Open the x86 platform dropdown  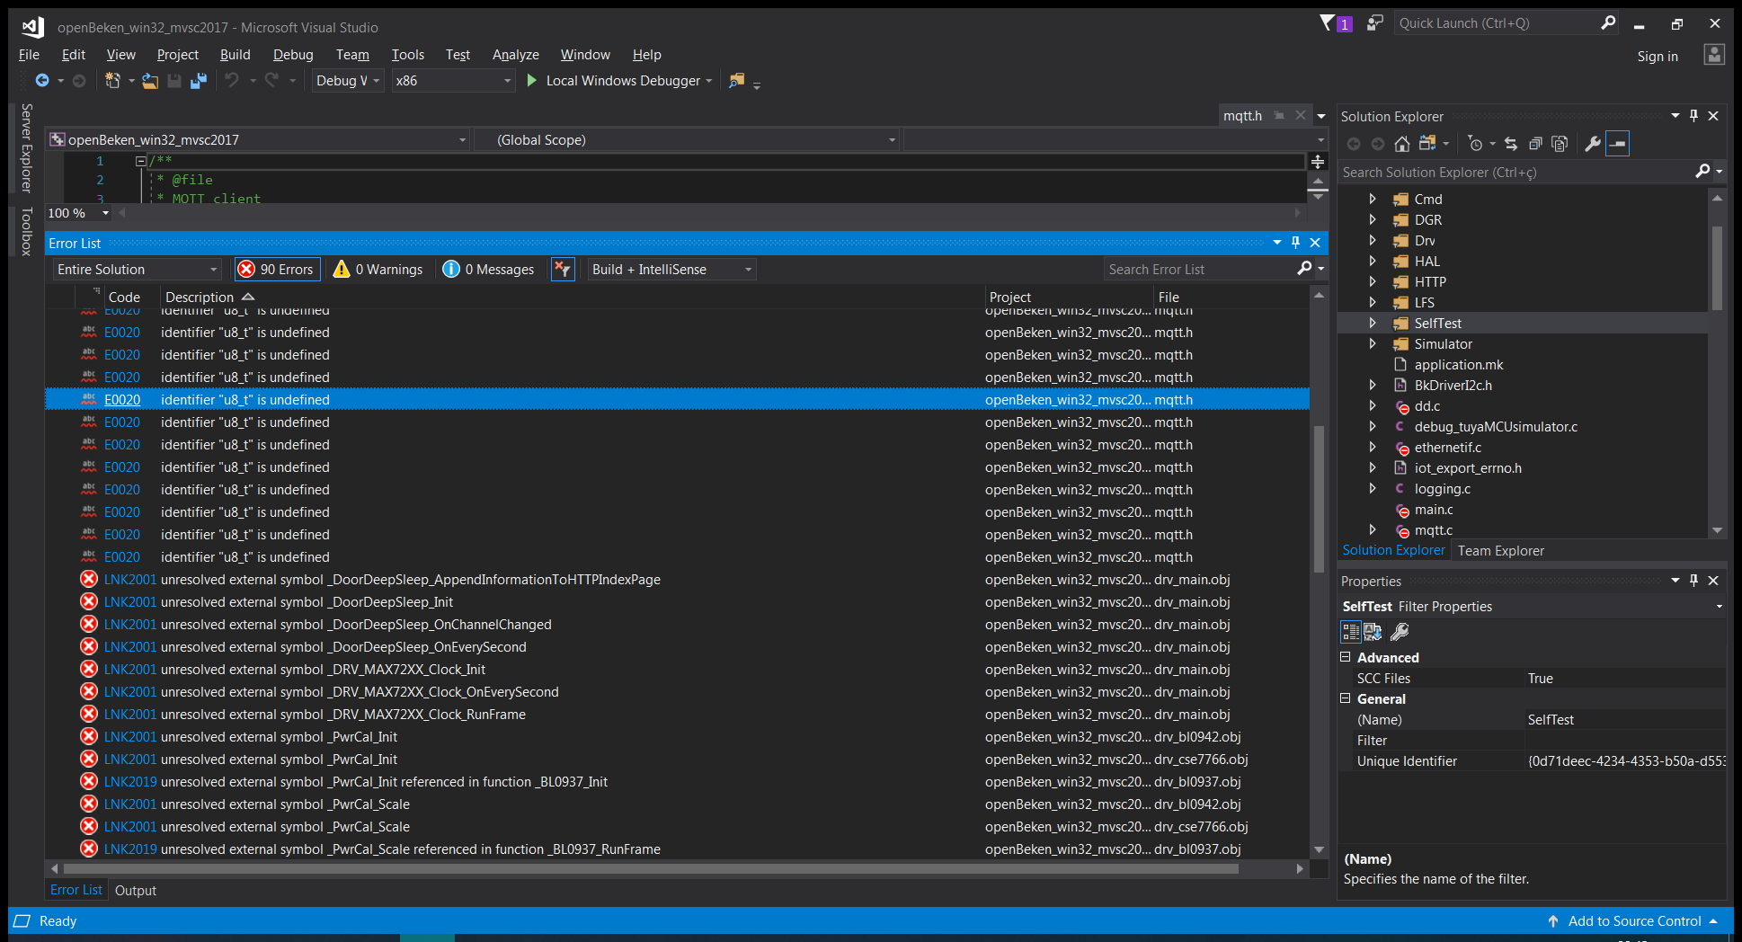[453, 81]
